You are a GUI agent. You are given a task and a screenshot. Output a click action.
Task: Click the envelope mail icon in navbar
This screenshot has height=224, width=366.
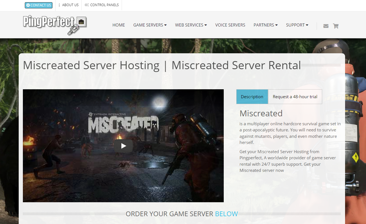point(326,26)
